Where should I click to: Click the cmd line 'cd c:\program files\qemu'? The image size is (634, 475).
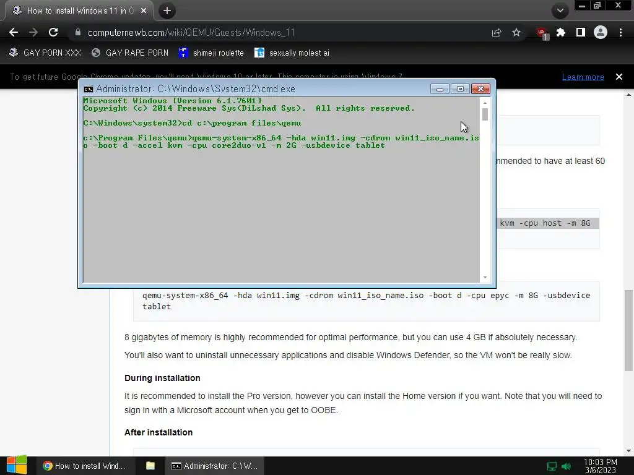pos(241,123)
